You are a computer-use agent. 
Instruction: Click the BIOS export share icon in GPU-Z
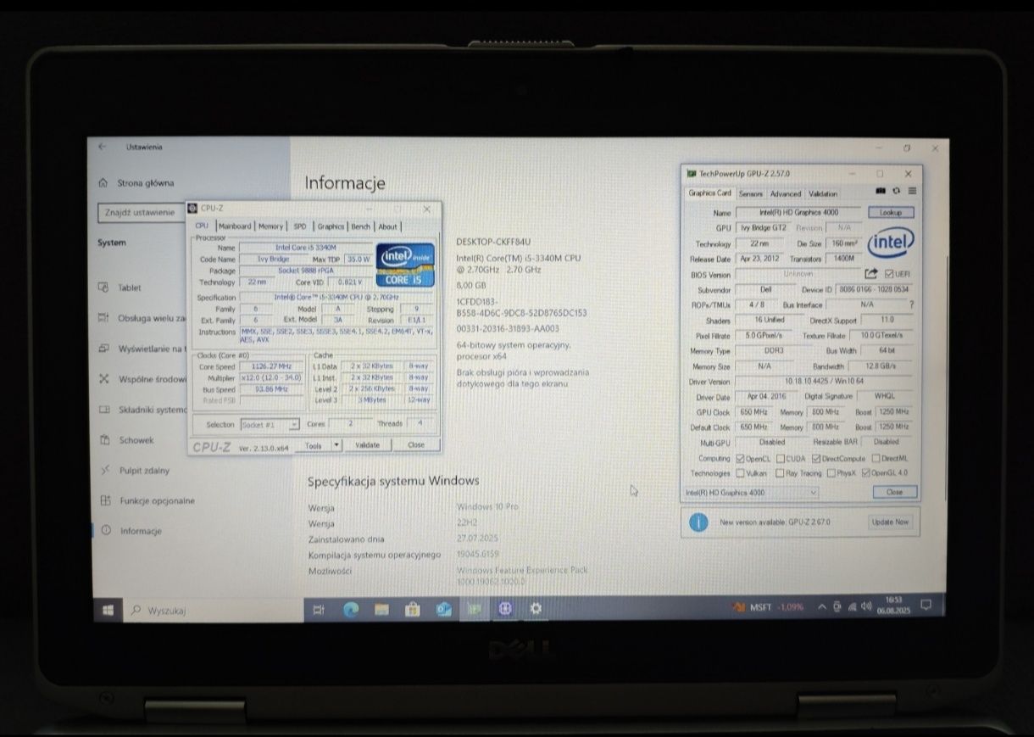click(x=871, y=274)
